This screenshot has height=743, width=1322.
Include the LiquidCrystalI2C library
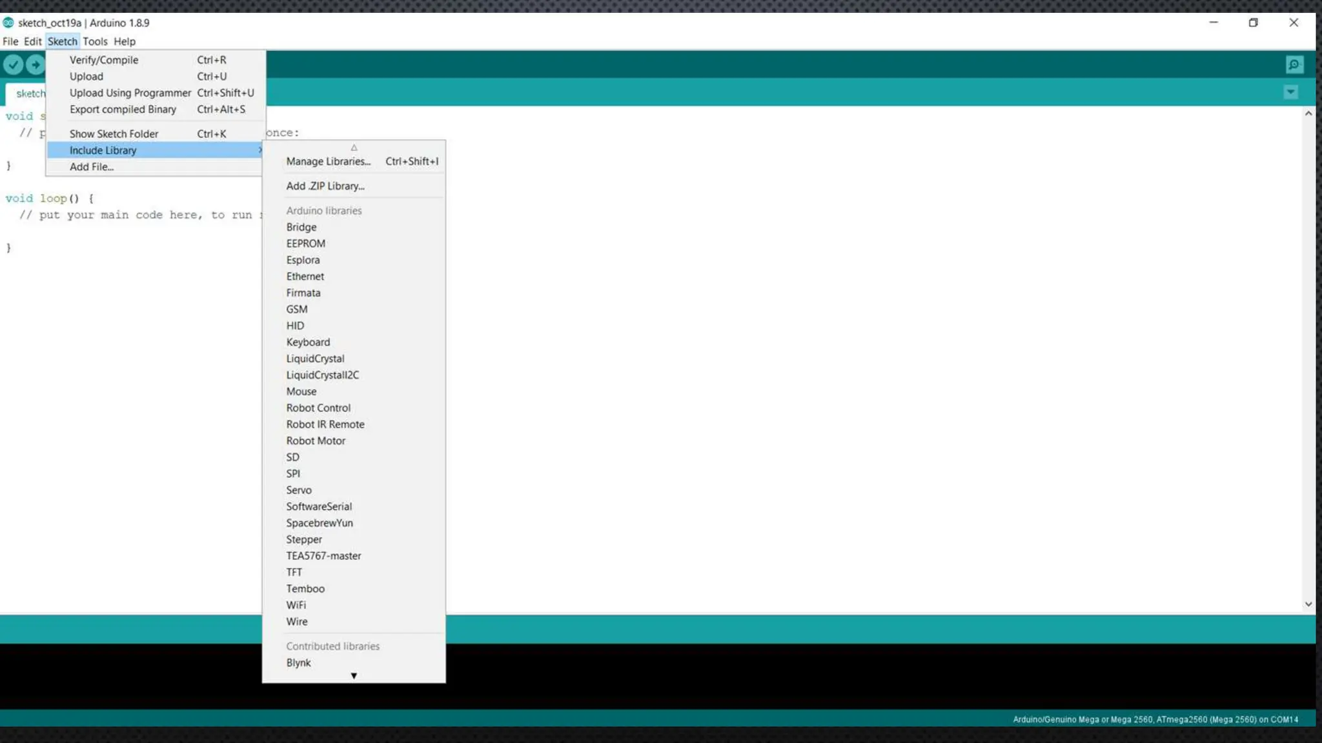(354, 375)
